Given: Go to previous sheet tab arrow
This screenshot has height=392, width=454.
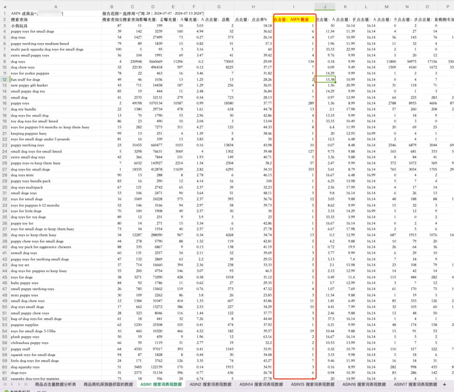Looking at the screenshot, I should (x=12, y=384).
